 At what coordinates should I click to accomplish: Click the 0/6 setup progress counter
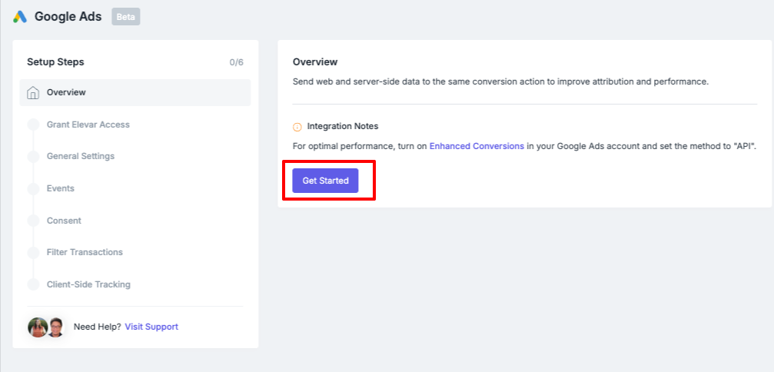coord(237,63)
